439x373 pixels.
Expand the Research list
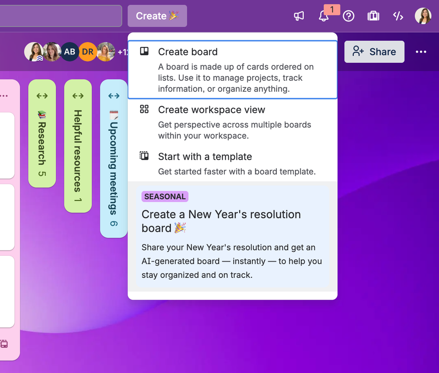click(42, 95)
